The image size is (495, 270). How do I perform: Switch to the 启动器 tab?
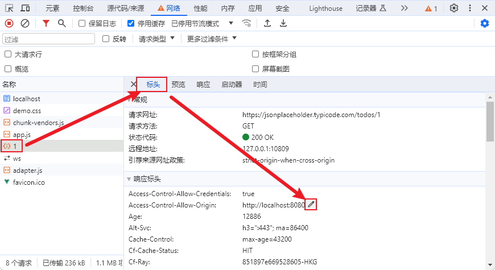(232, 84)
